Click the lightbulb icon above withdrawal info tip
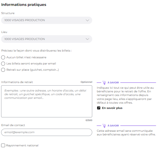158x152 pixels. point(104,82)
